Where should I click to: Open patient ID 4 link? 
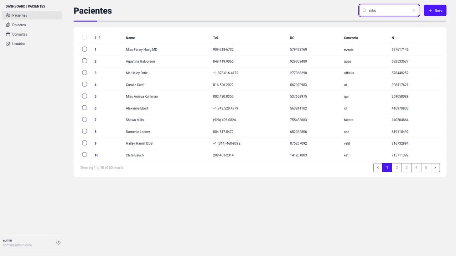(x=95, y=85)
